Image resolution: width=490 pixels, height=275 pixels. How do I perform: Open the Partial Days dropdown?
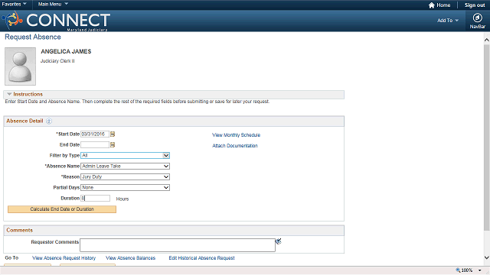pyautogui.click(x=125, y=187)
